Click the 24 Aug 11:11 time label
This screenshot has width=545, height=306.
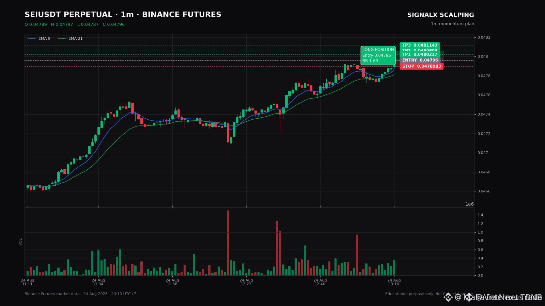tap(28, 282)
